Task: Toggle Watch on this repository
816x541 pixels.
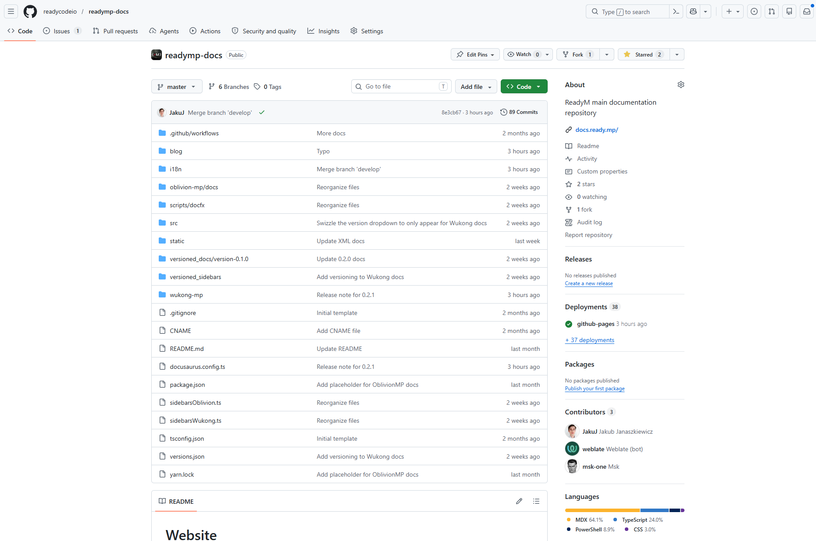Action: [523, 54]
